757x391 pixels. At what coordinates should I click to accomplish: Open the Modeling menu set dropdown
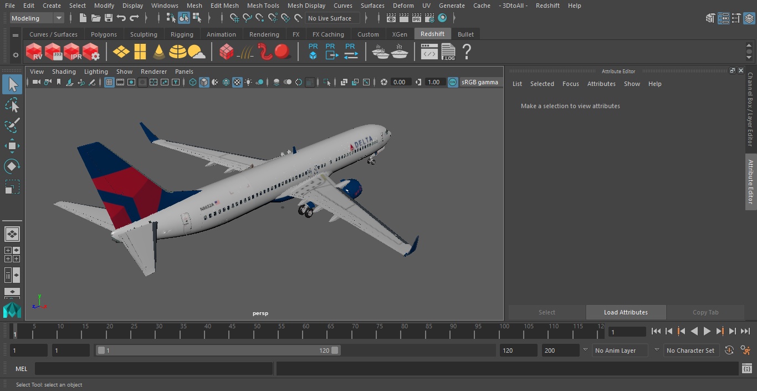coord(37,18)
